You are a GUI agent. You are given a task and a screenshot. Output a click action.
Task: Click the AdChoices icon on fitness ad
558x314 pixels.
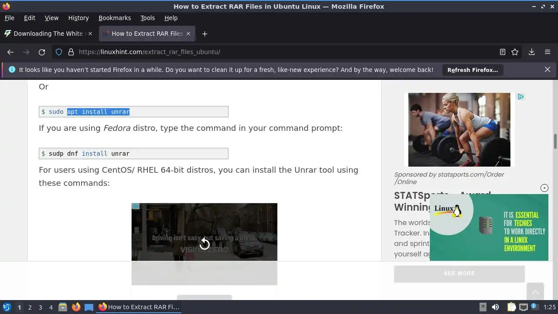click(x=521, y=97)
